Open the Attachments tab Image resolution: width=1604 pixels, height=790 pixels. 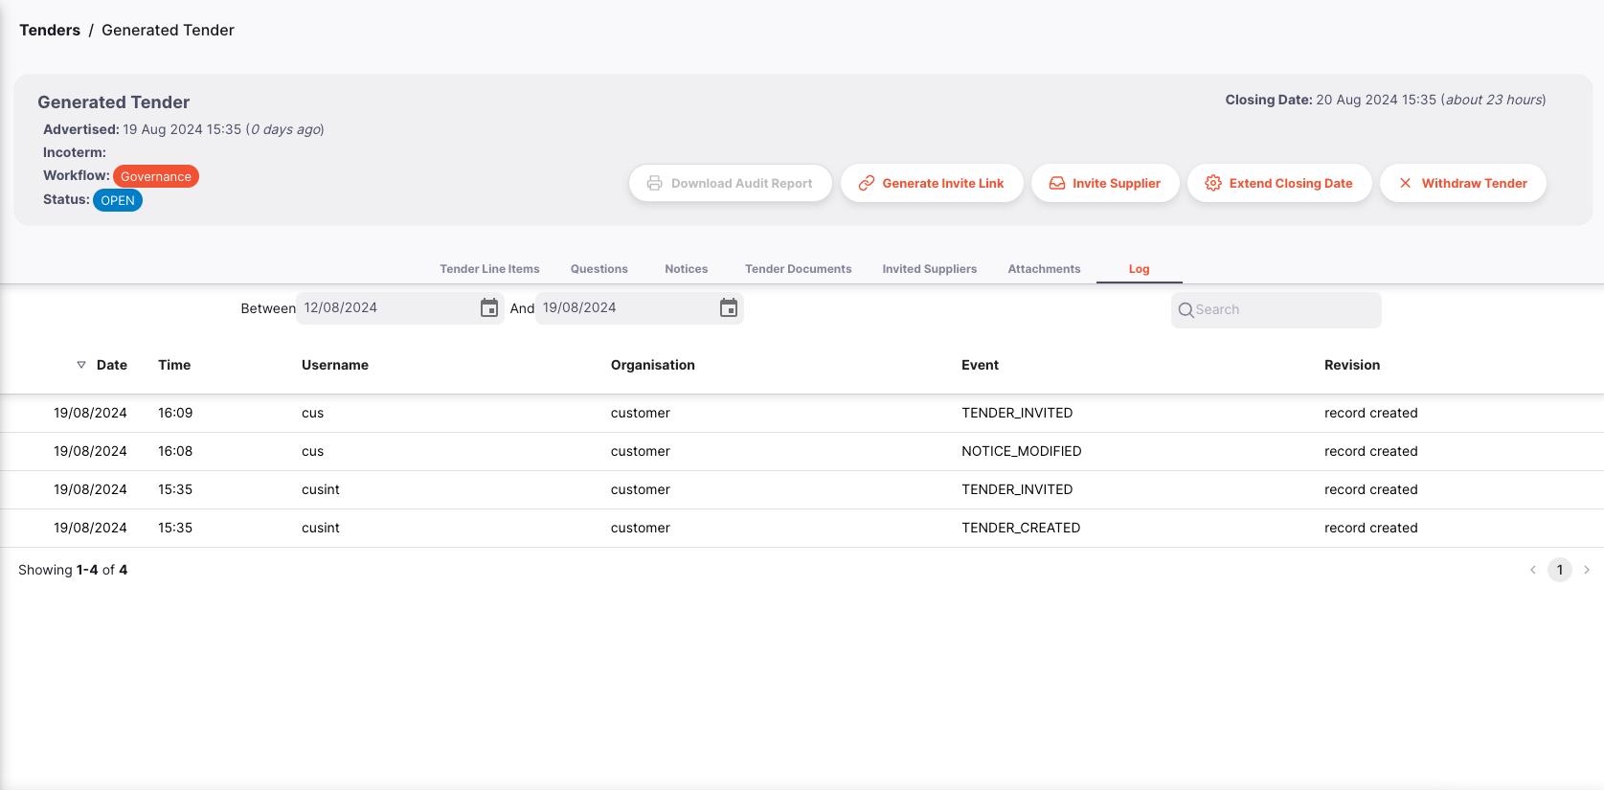pyautogui.click(x=1044, y=269)
